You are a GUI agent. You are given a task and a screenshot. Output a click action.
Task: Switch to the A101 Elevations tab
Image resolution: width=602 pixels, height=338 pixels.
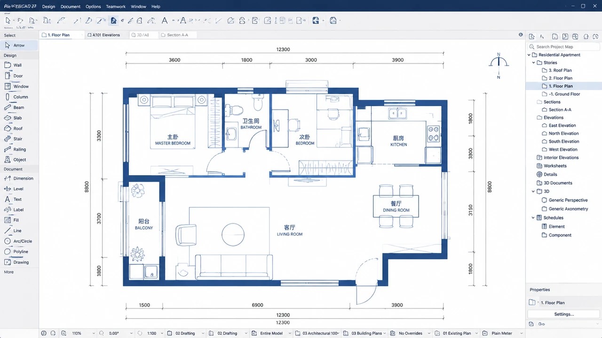coord(106,35)
